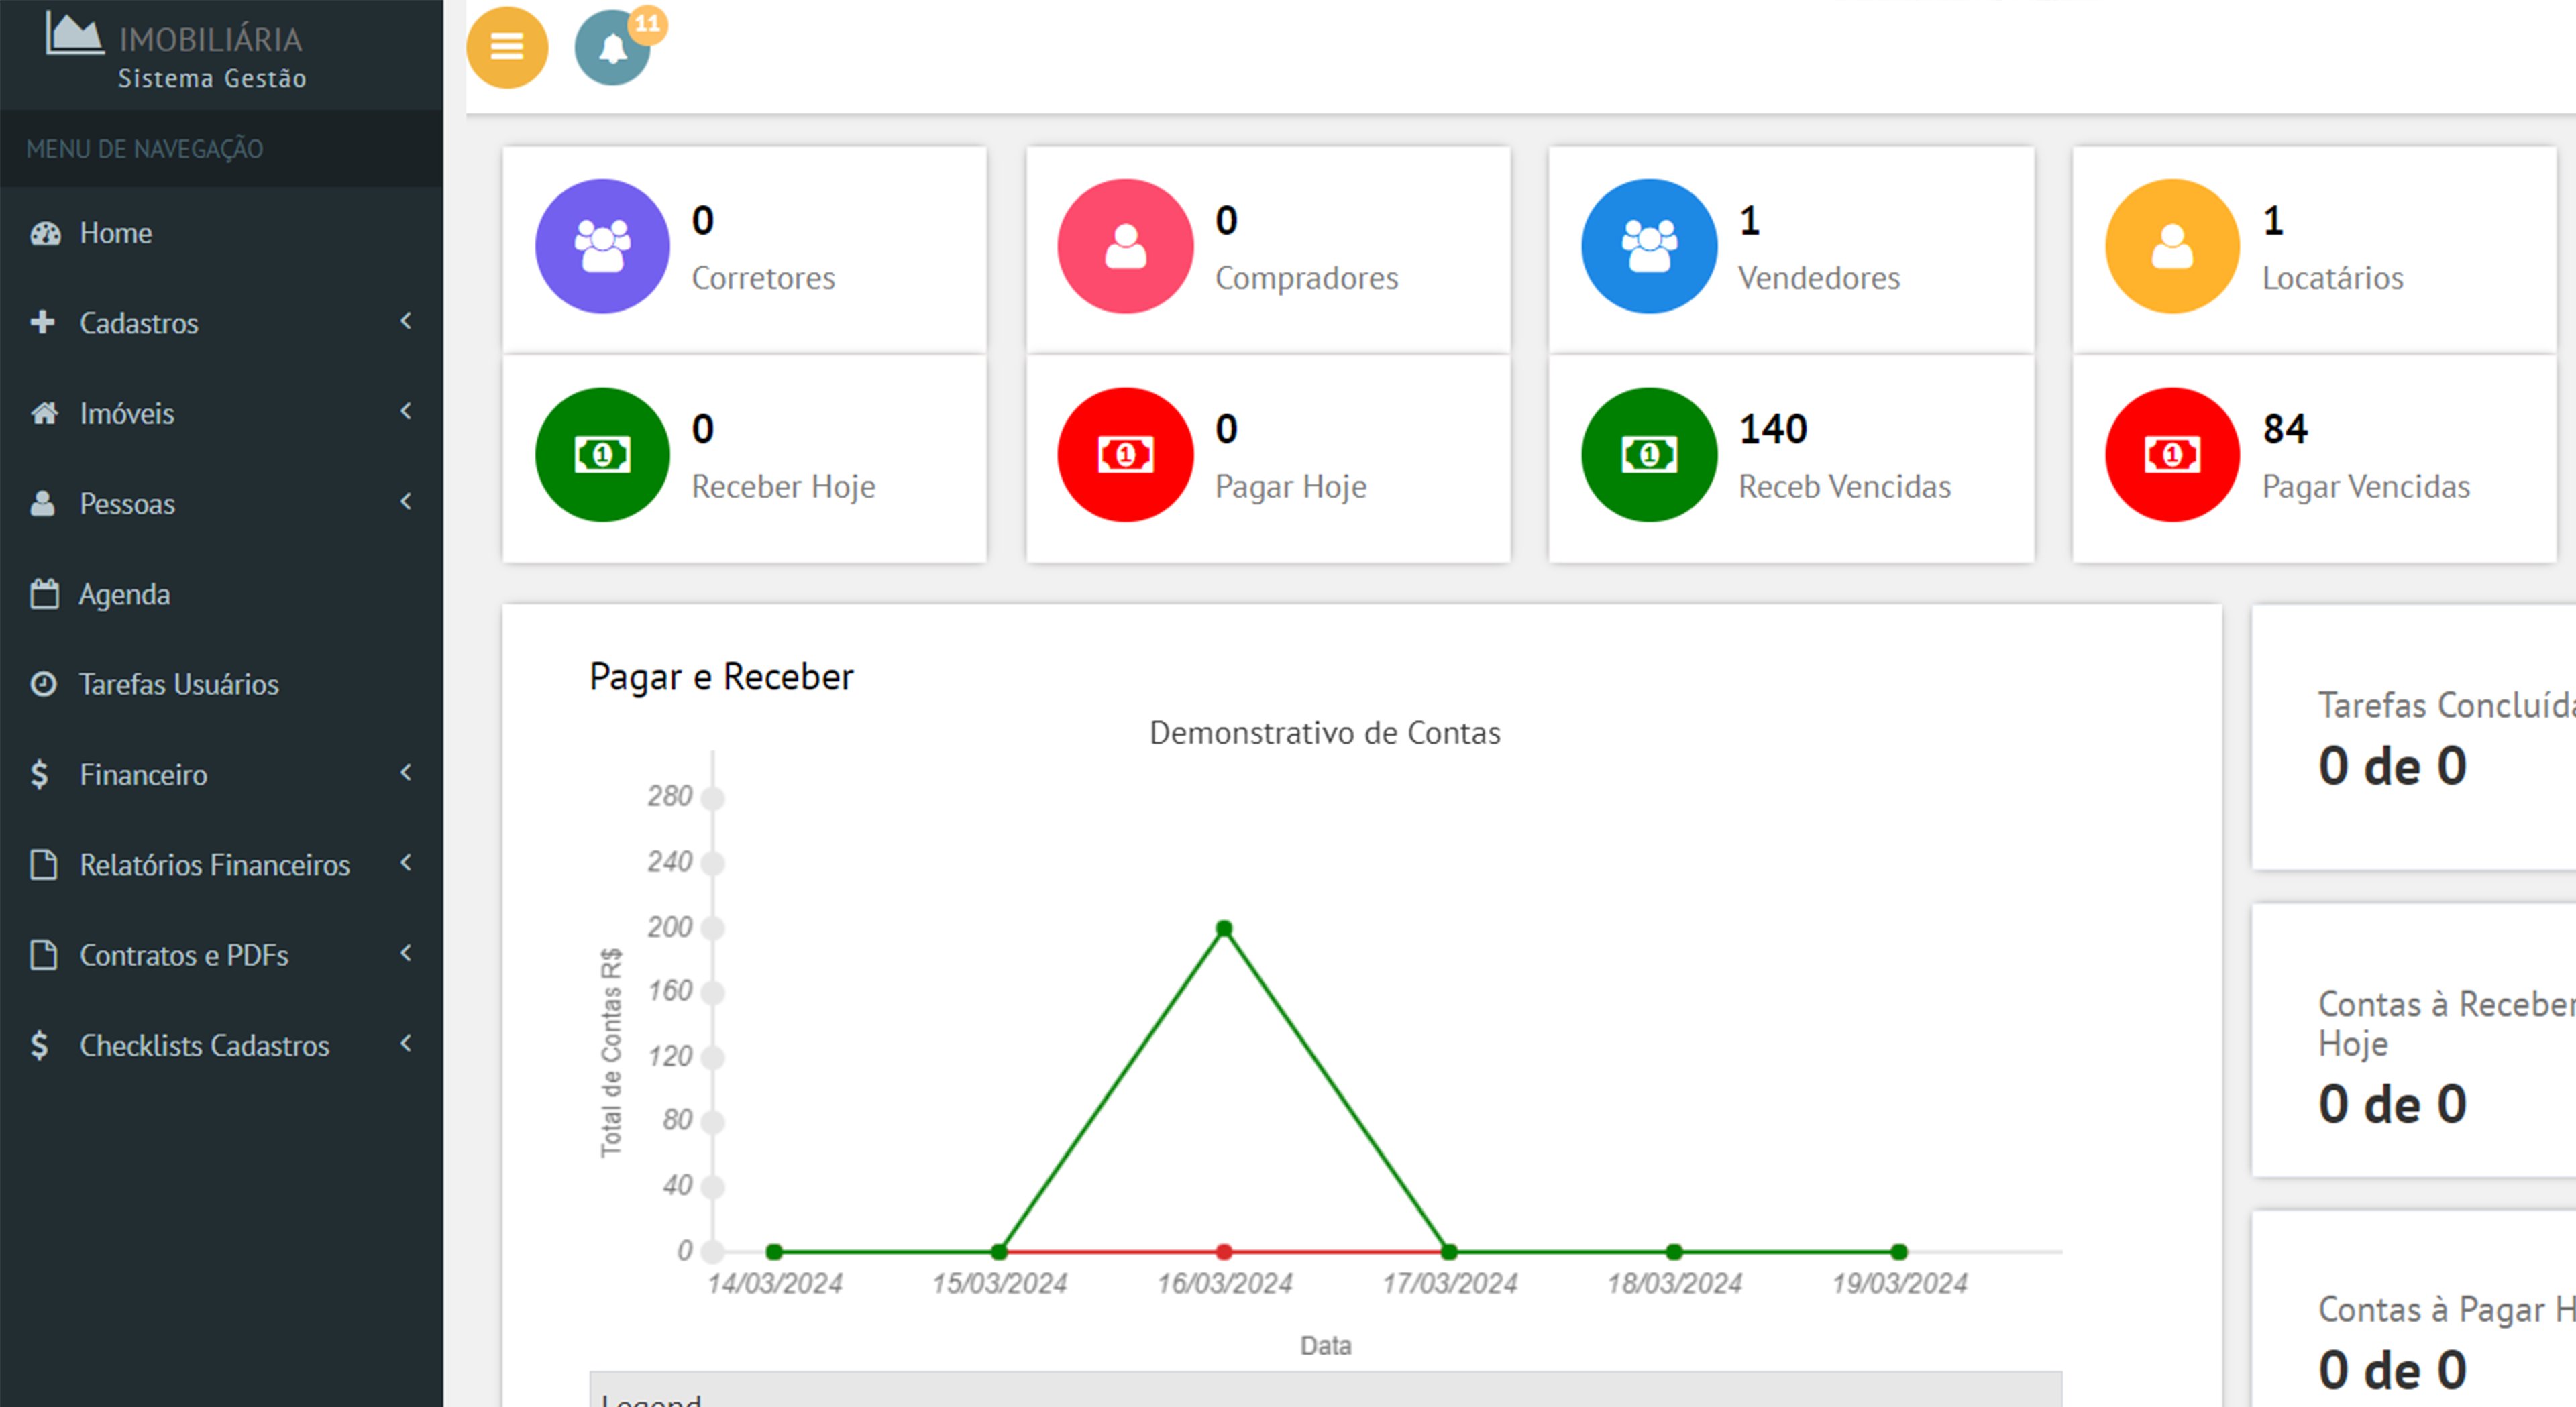This screenshot has height=1407, width=2576.
Task: Click the red Pagar Vencidas money icon
Action: [2172, 455]
